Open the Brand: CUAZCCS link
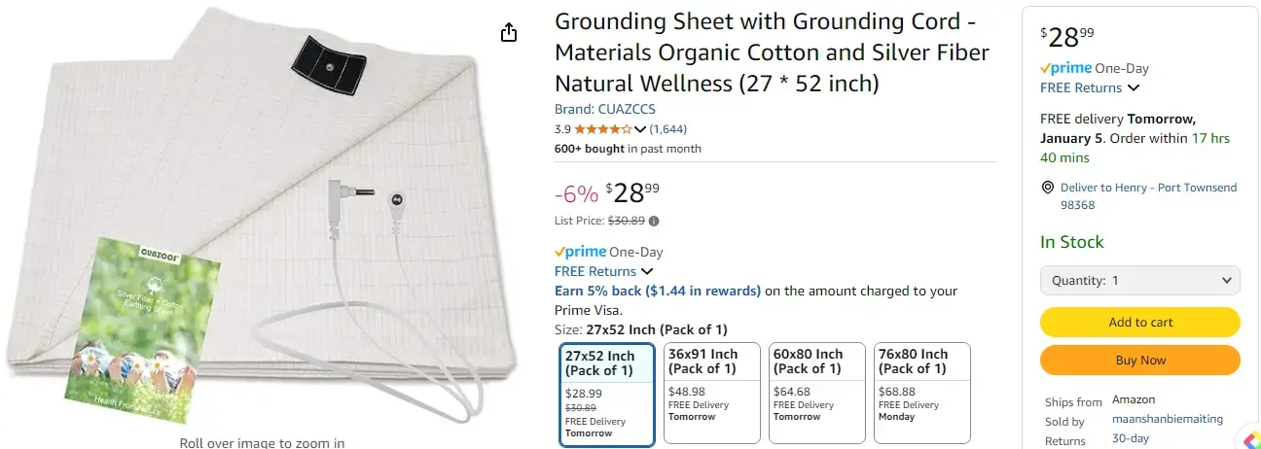This screenshot has width=1261, height=449. pyautogui.click(x=604, y=109)
